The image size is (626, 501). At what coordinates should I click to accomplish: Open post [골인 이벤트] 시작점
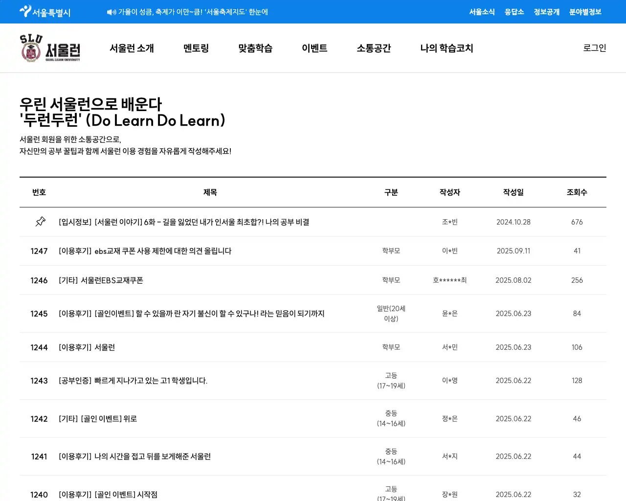point(108,495)
